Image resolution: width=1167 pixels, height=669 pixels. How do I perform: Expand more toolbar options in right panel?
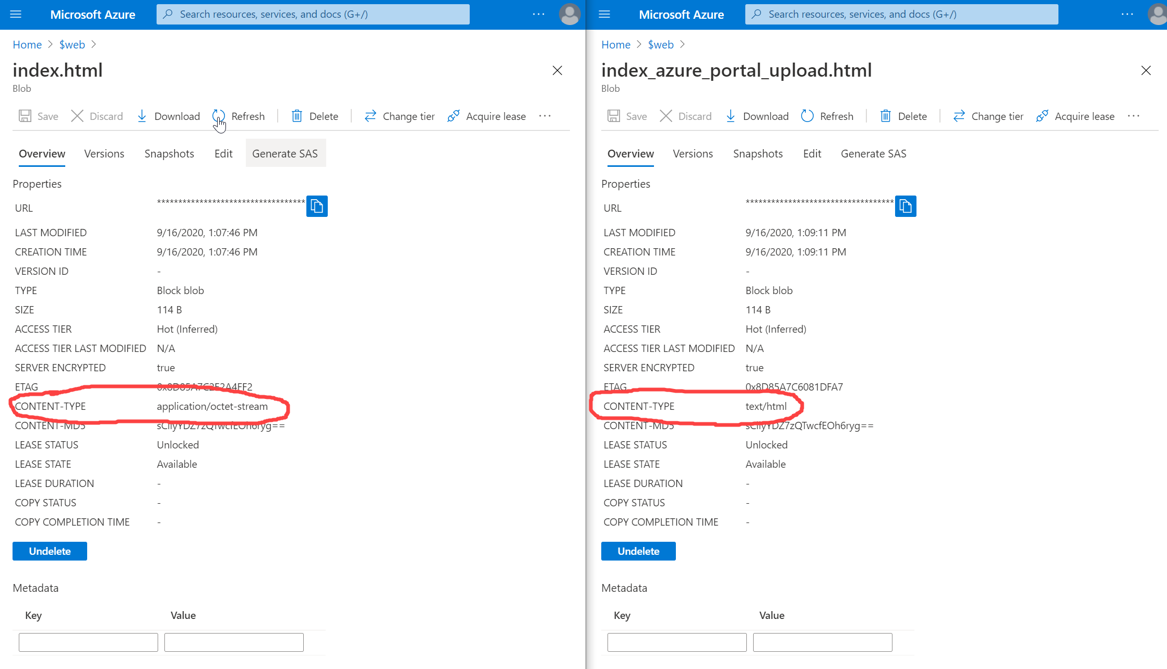1134,116
